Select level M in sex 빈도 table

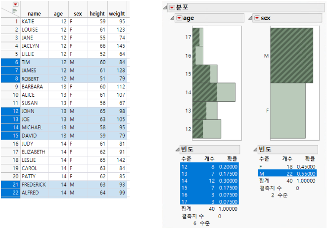pyautogui.click(x=287, y=173)
